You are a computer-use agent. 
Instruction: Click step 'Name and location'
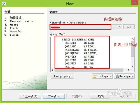click(x=22, y=21)
